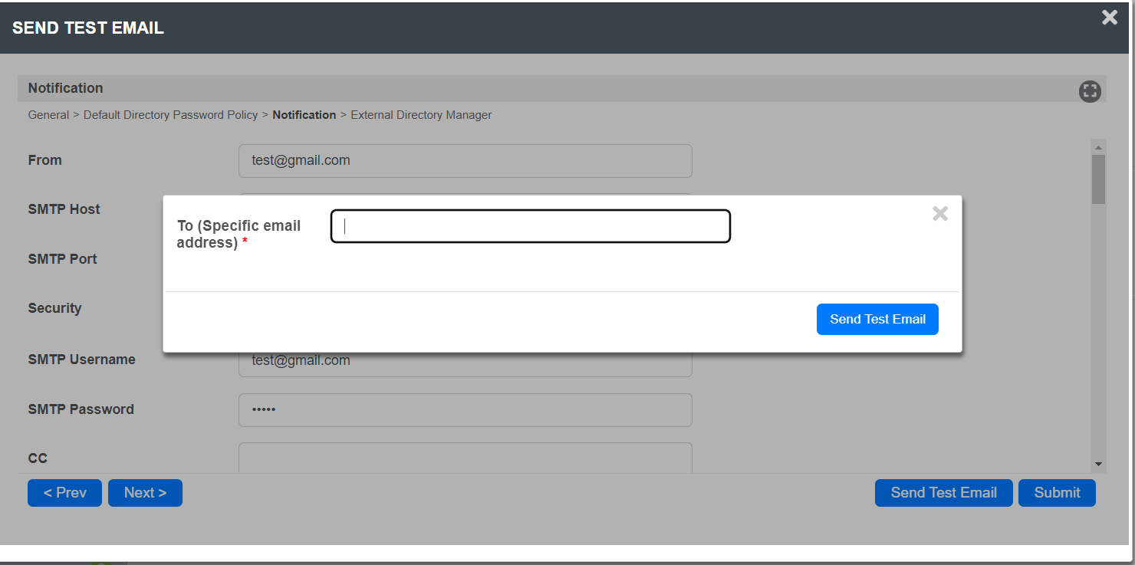Expand Notification panel to fullscreen

(x=1089, y=91)
